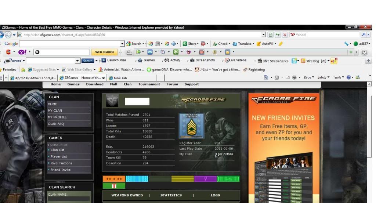The width and height of the screenshot is (376, 203).
Task: Click the IE Home icon in command bar
Action: (266, 77)
